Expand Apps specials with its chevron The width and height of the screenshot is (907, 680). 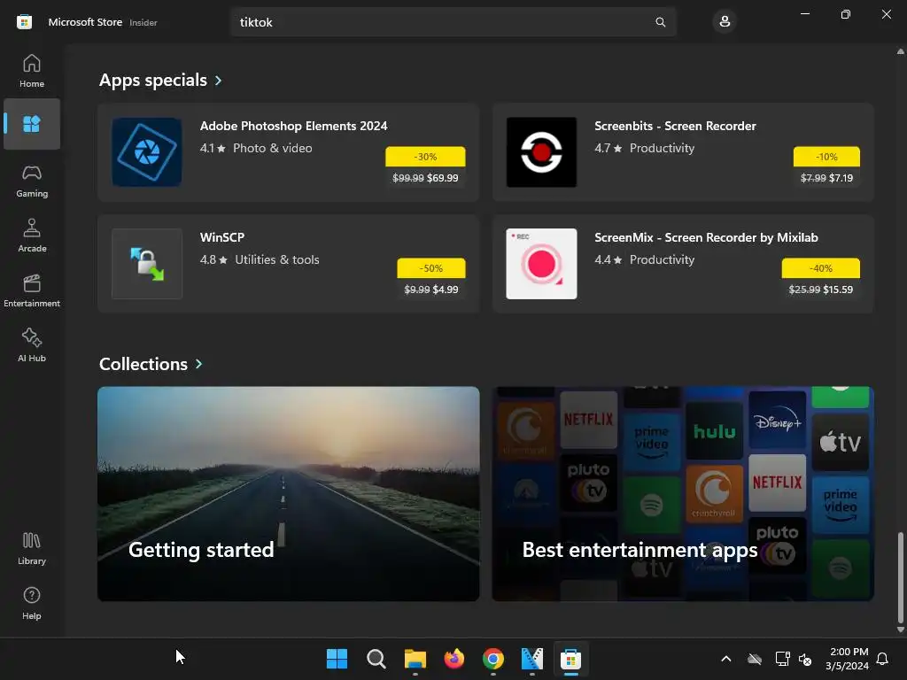click(x=218, y=81)
